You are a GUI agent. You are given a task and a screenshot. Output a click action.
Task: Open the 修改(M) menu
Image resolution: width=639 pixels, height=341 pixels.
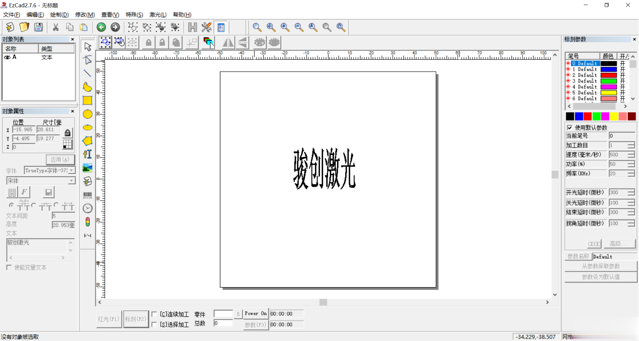point(85,15)
